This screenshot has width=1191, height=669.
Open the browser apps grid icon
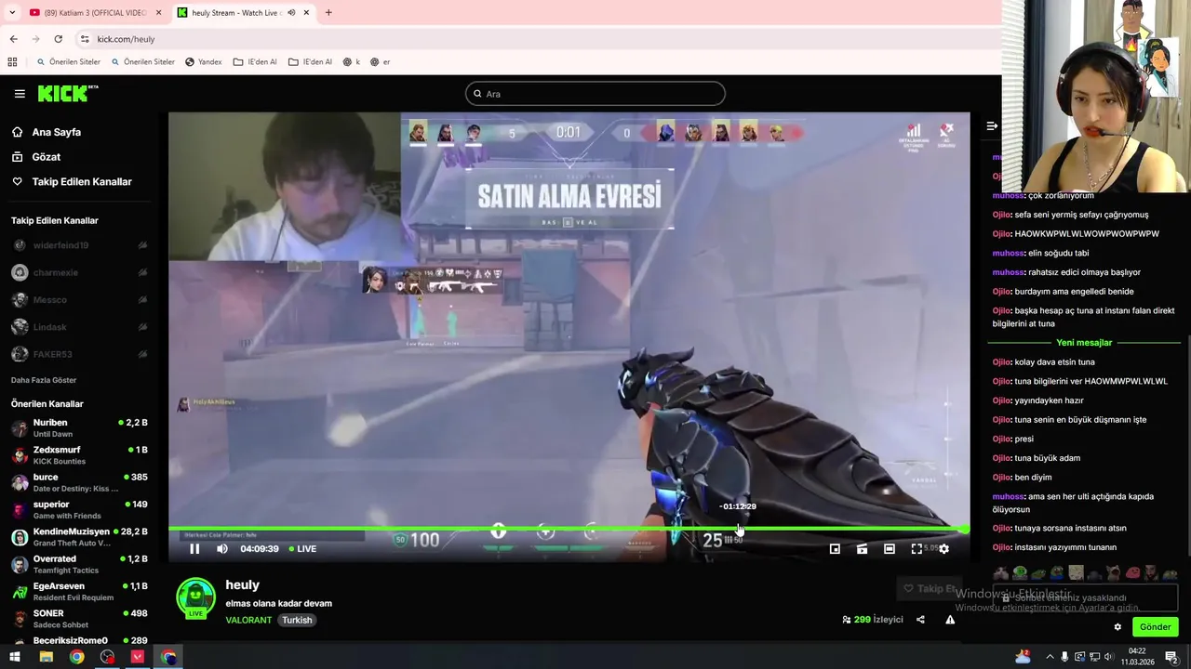tap(12, 62)
